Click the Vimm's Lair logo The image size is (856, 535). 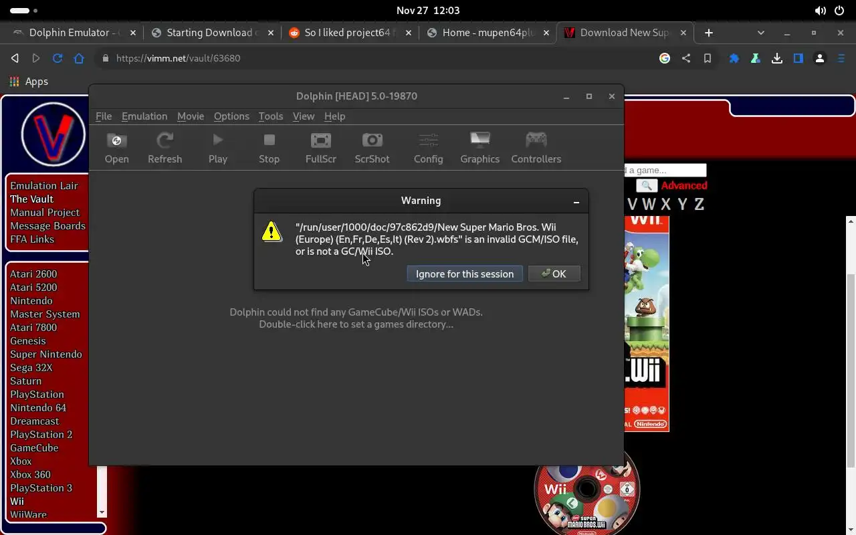point(53,134)
